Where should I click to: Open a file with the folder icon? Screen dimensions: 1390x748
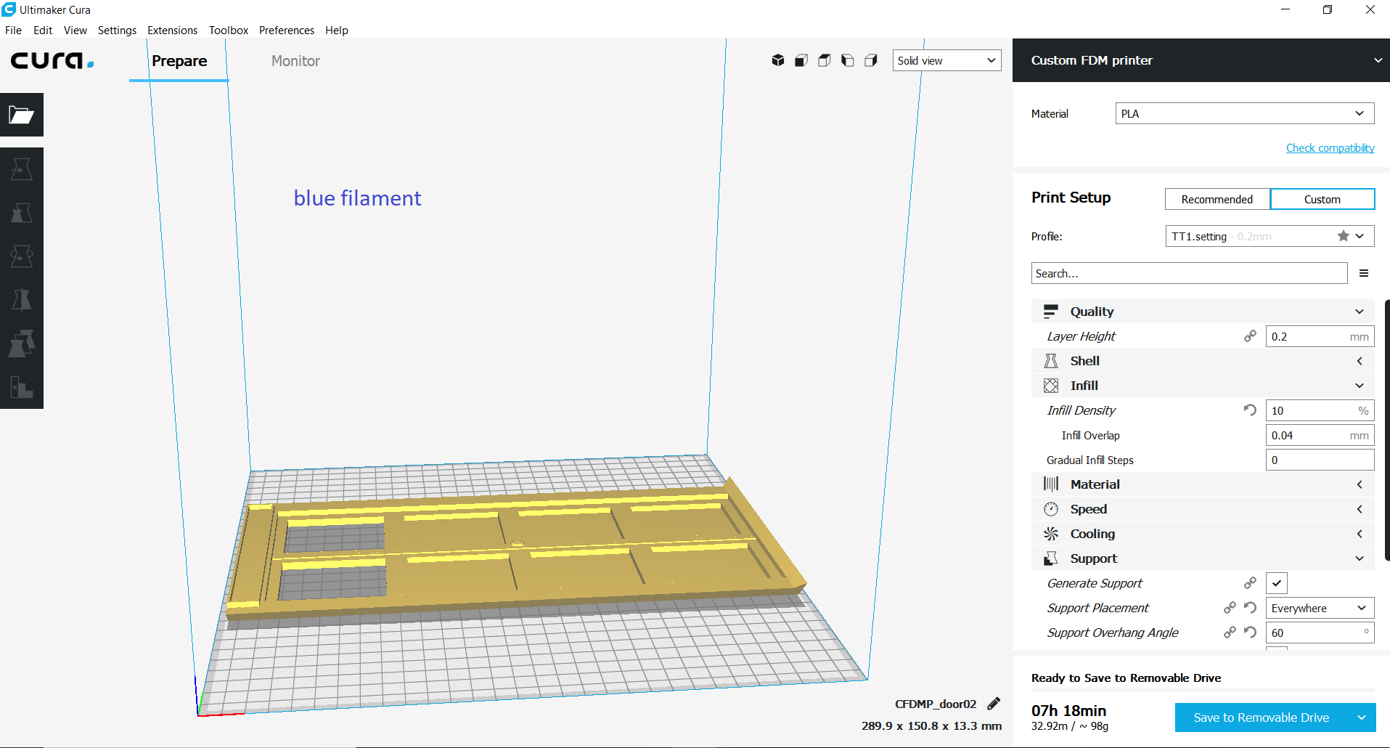[22, 115]
